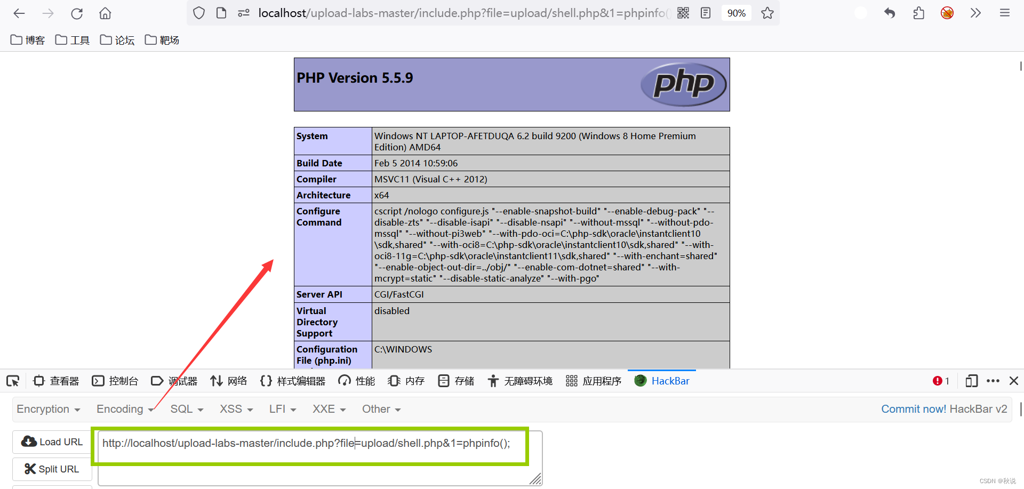Switch to 存储 storage tab
The width and height of the screenshot is (1024, 489).
tap(456, 381)
